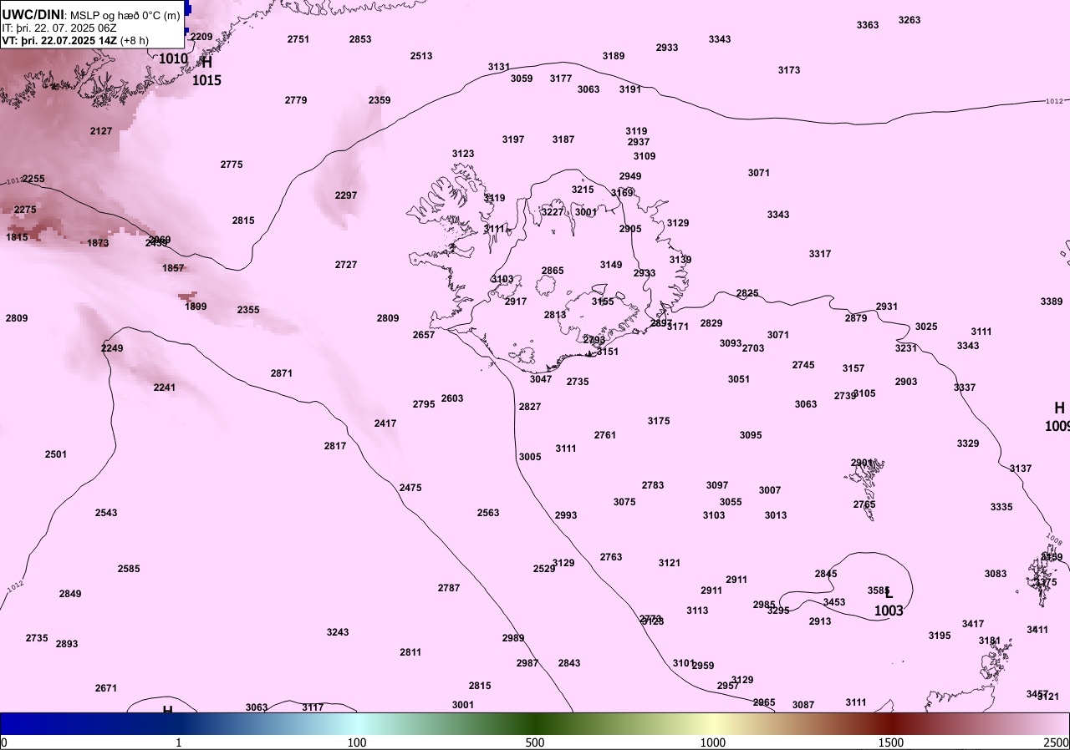Select the VT valid time line reading 14Z
1070x750 pixels.
coord(76,40)
